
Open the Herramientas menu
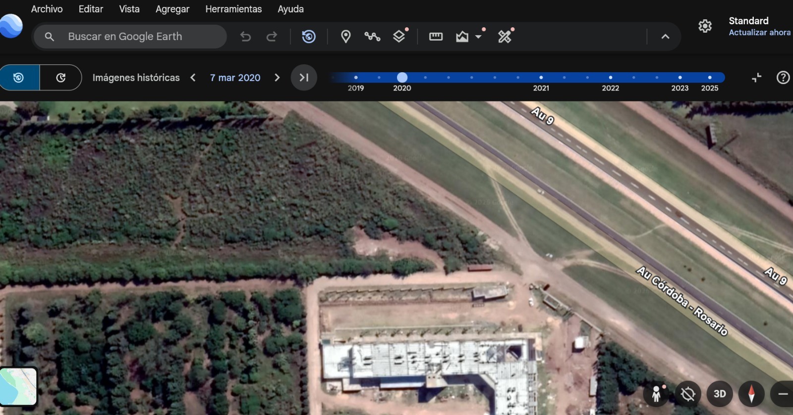233,9
